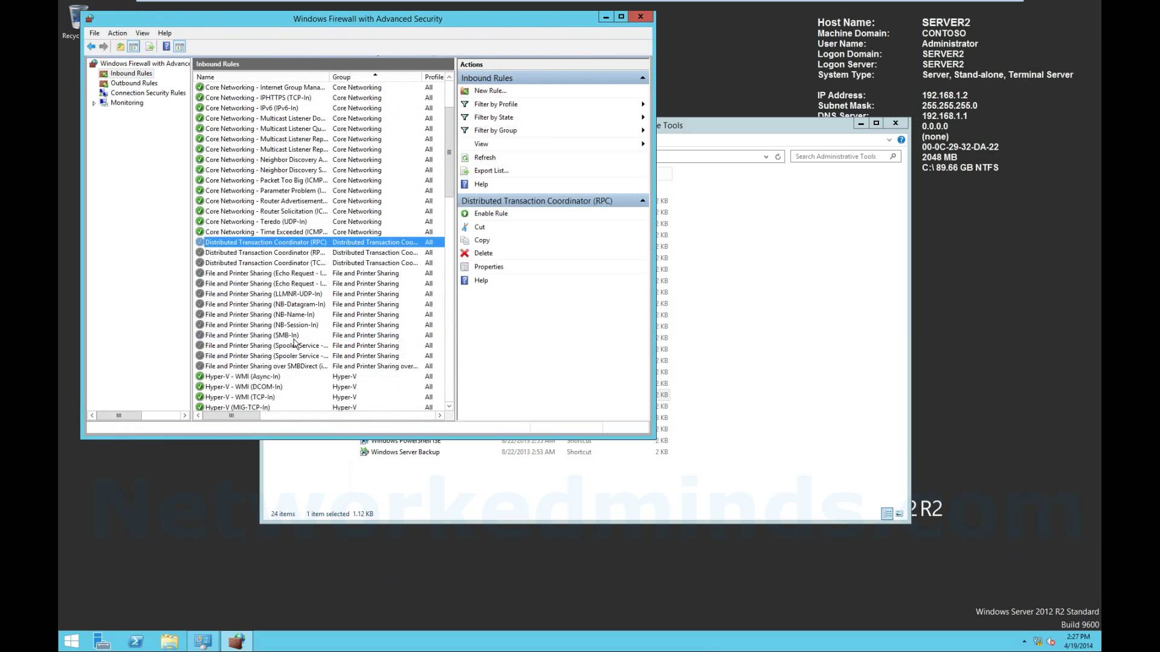Screen dimensions: 1160x652
Task: Click Connection Security Rules tree icon
Action: [x=104, y=93]
